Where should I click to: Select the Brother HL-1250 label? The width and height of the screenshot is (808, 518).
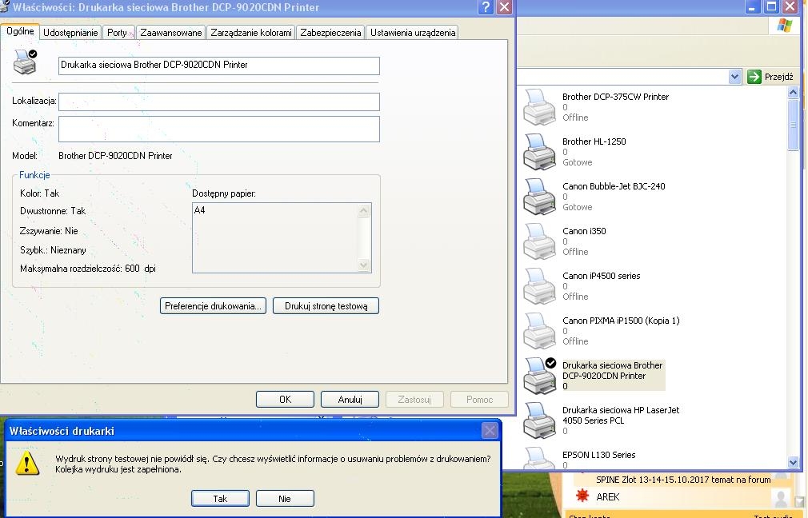[x=594, y=141]
